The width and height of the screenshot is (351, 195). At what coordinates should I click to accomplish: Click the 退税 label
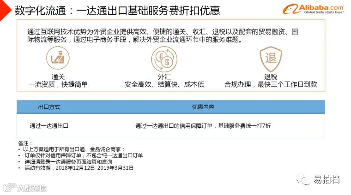(271, 77)
